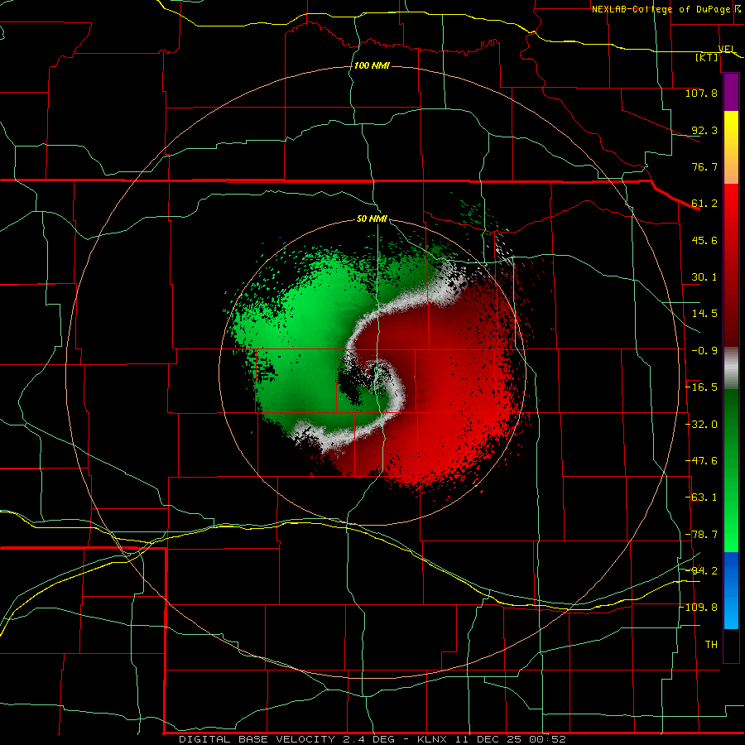Select the -32.0 legend value

coord(701,425)
